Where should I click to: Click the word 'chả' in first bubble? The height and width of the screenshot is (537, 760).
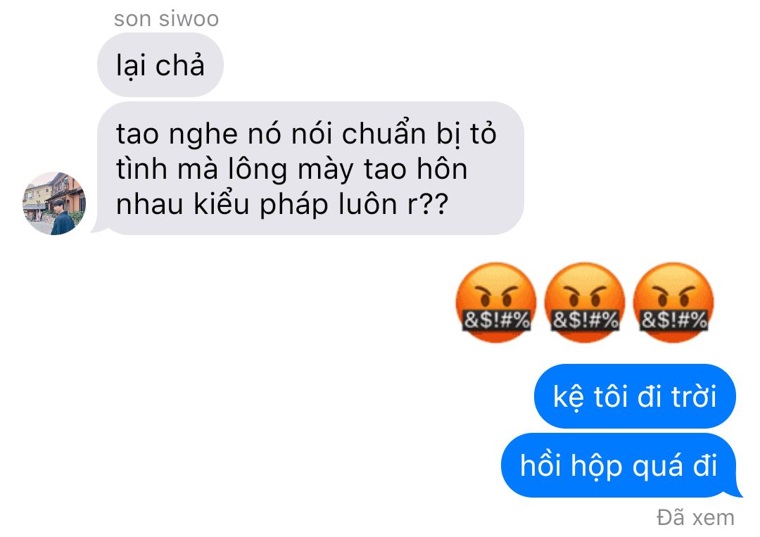click(180, 65)
